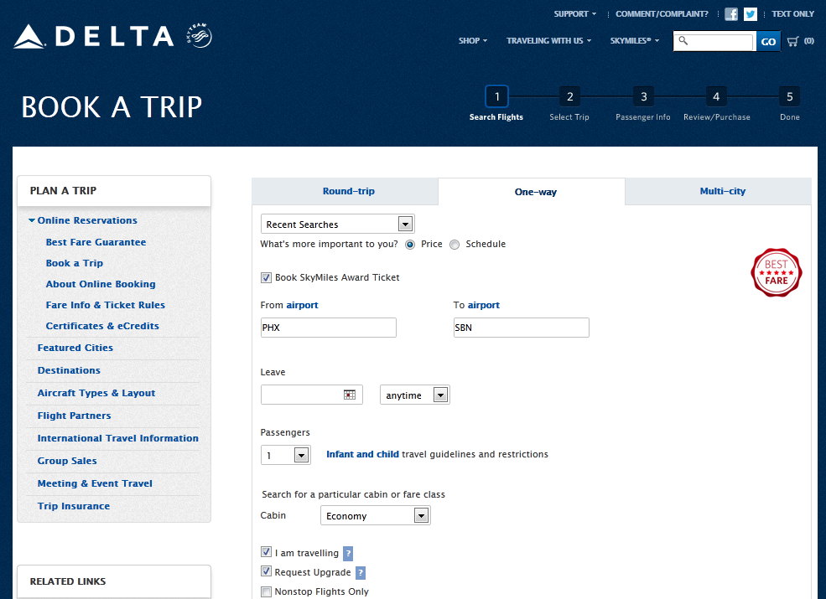The height and width of the screenshot is (599, 826).
Task: Click step 2 Select Trip progress marker
Action: 569,96
